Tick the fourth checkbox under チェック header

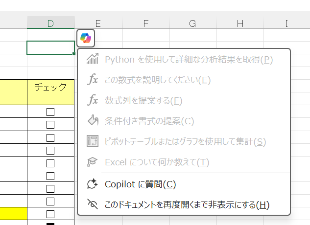point(50,151)
